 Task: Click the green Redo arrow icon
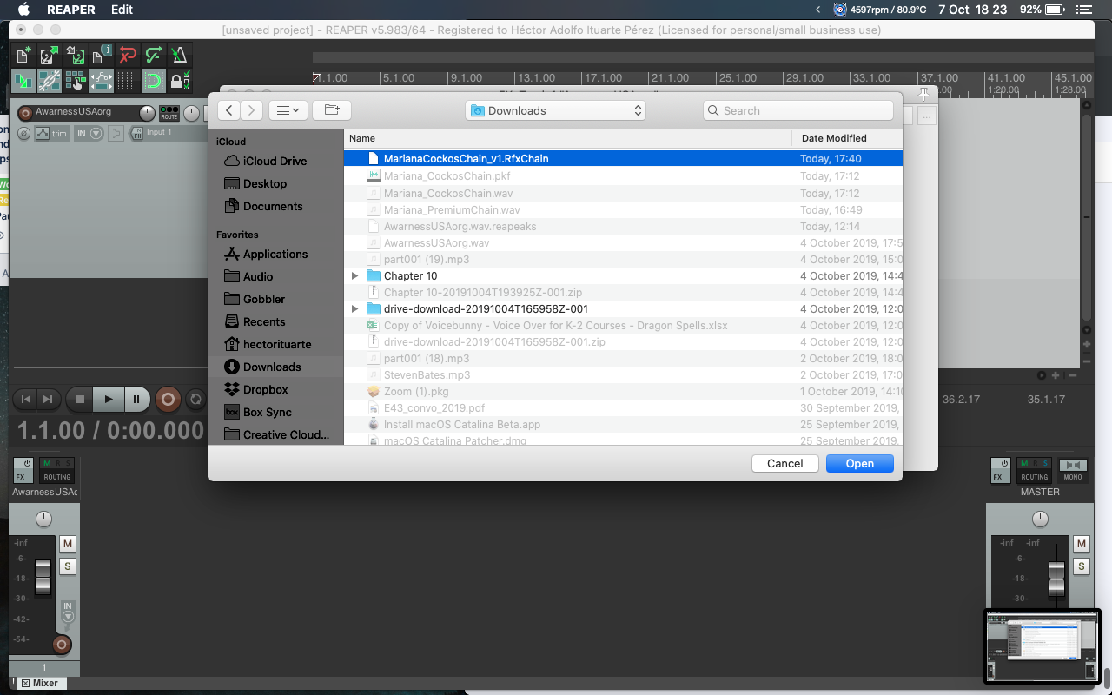pos(153,56)
